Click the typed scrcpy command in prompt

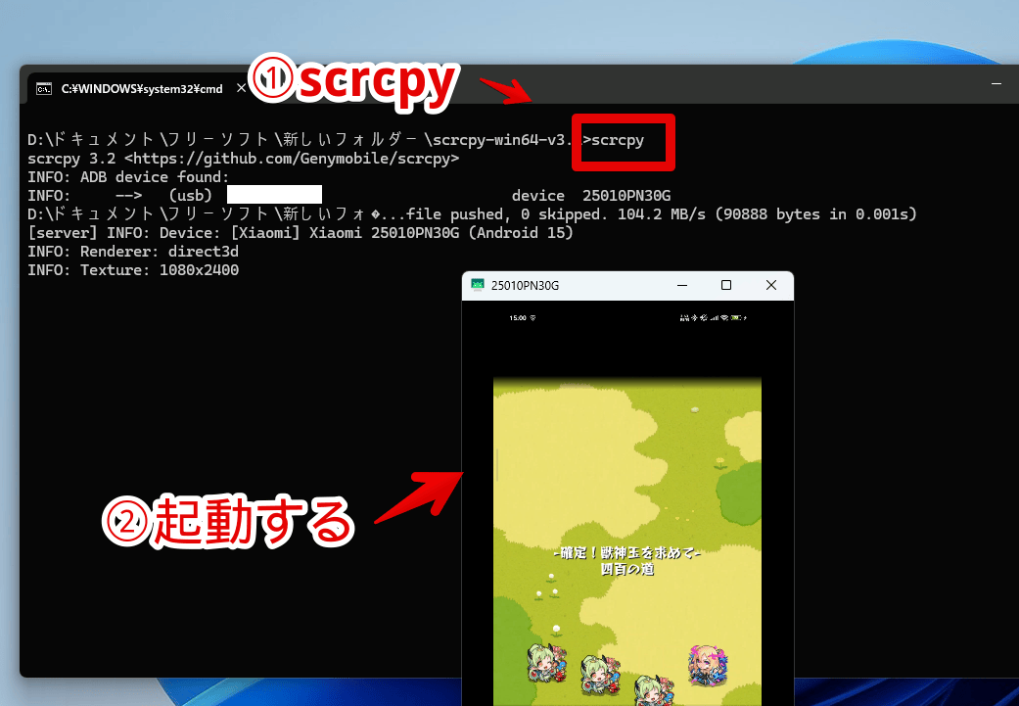(x=618, y=140)
